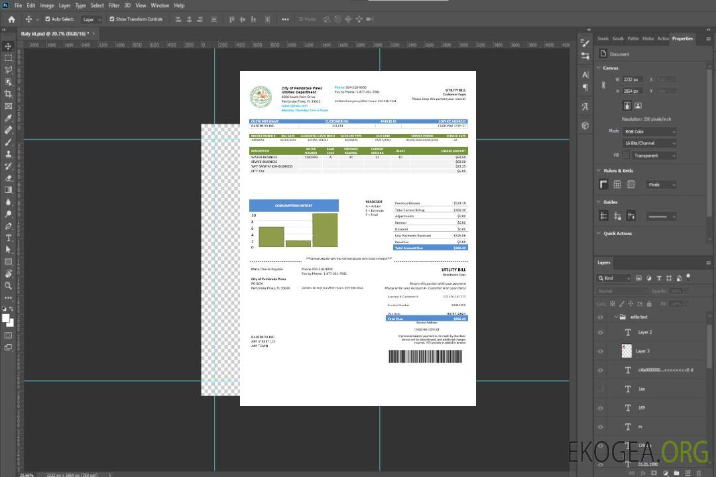Toggle the Auto-Select checkbox

(47, 19)
